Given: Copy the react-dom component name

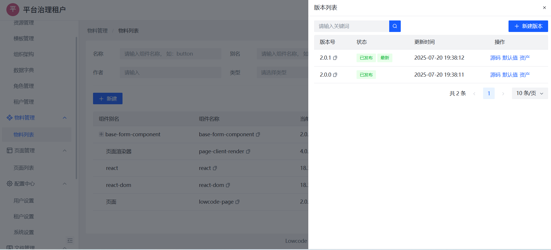Looking at the screenshot, I should pyautogui.click(x=228, y=185).
